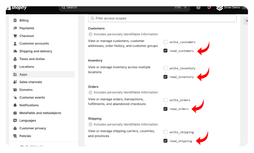Click the Checkout cart icon
This screenshot has width=254, height=153.
point(15,36)
